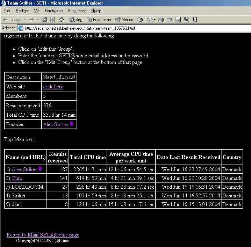Click the purple icon beside Founder Alex Striker
The image size is (251, 247).
click(x=72, y=124)
